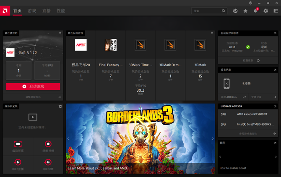Click driver version 20.1.1 text
The image size is (281, 177).
pos(232,47)
